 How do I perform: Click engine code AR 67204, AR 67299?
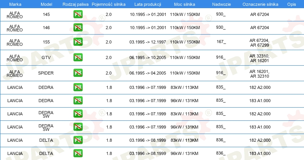click(x=259, y=43)
